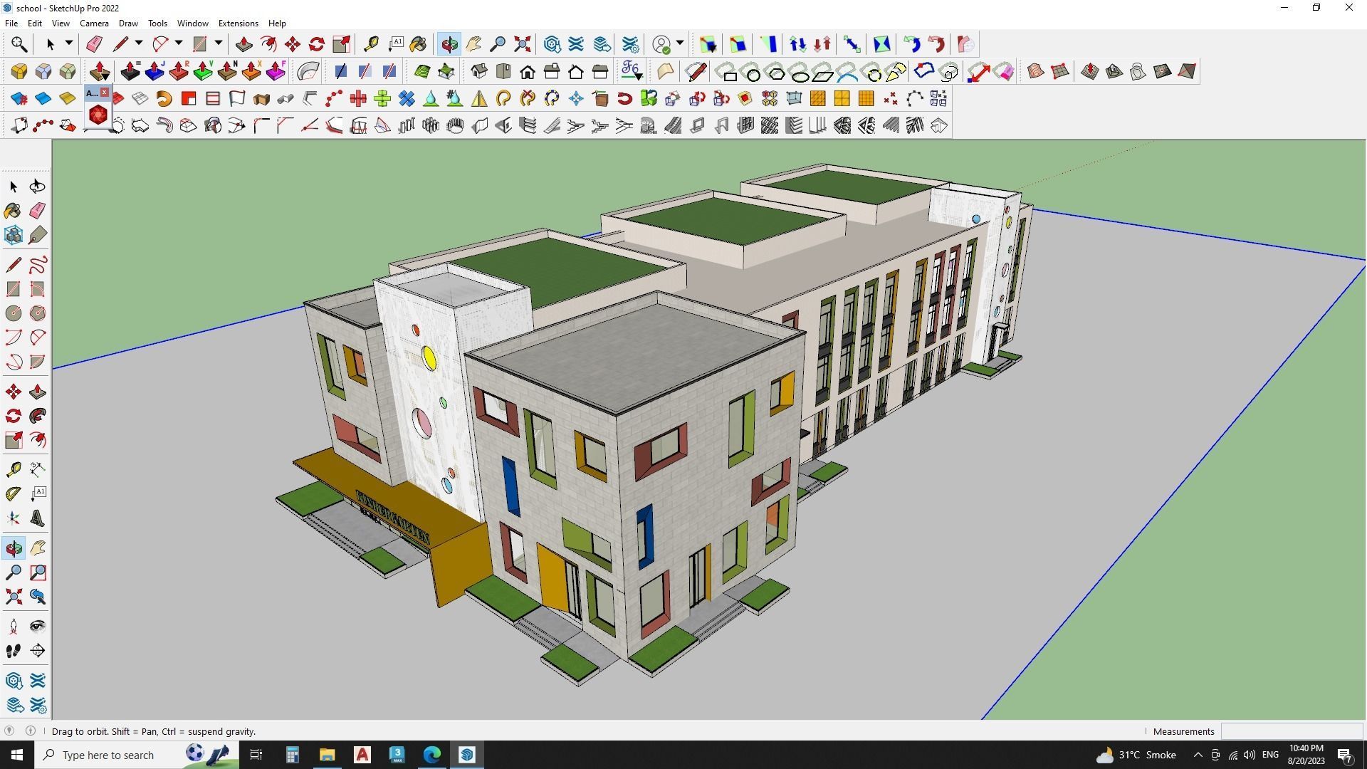Open the Draw menu
The height and width of the screenshot is (769, 1367).
point(128,23)
